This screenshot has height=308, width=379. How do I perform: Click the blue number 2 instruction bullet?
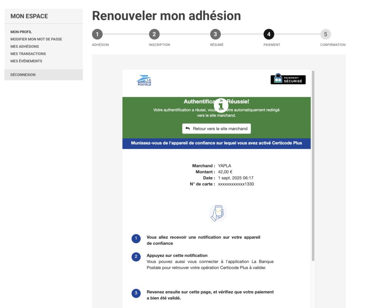click(136, 257)
